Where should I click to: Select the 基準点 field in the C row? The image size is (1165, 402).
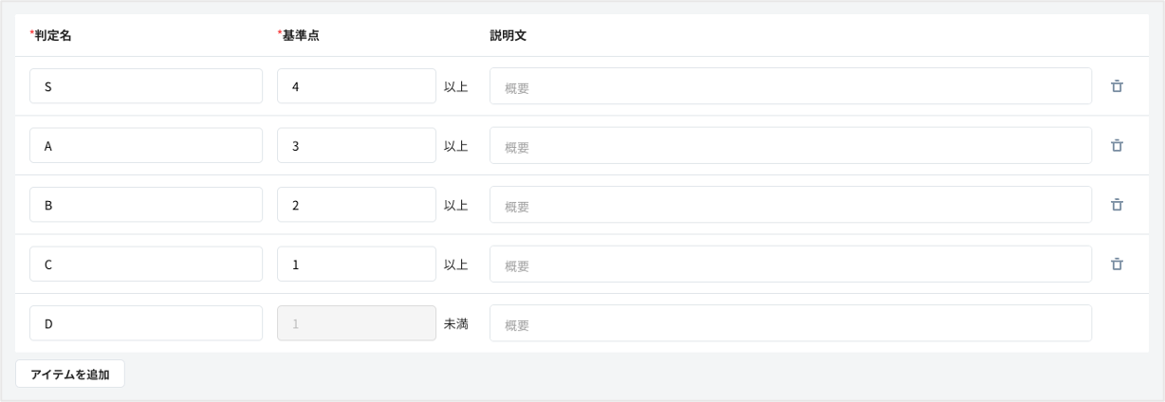[357, 265]
